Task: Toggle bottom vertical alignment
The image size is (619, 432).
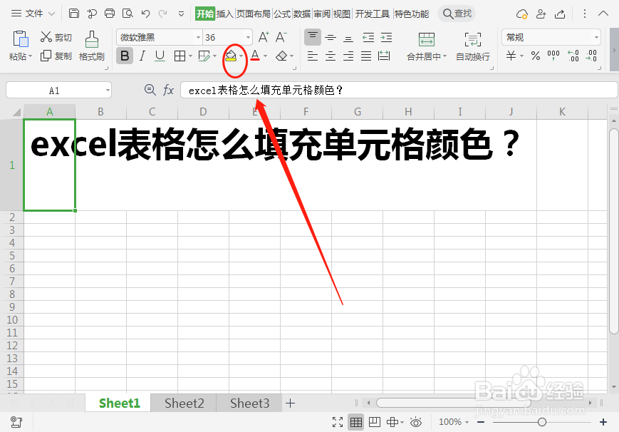Action: click(348, 38)
